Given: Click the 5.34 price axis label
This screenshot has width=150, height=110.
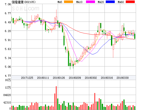Looking at the screenshot, I should 8,58.
